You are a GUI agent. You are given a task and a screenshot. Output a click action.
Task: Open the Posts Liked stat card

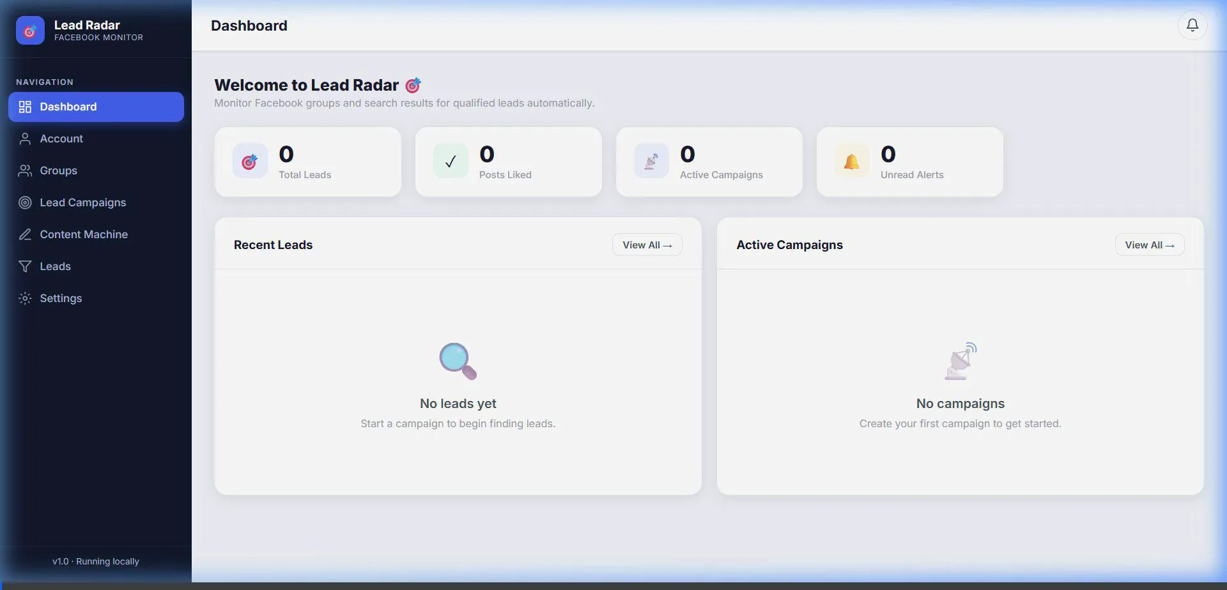click(509, 162)
